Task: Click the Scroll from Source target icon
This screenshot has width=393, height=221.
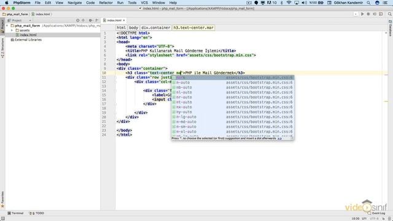Action: (x=78, y=20)
